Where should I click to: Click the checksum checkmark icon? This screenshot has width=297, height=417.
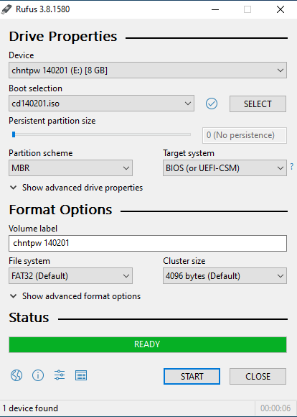tap(212, 104)
